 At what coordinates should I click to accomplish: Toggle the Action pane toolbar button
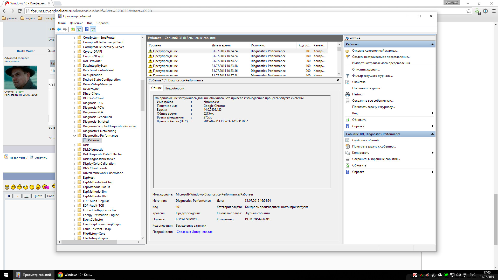93,29
